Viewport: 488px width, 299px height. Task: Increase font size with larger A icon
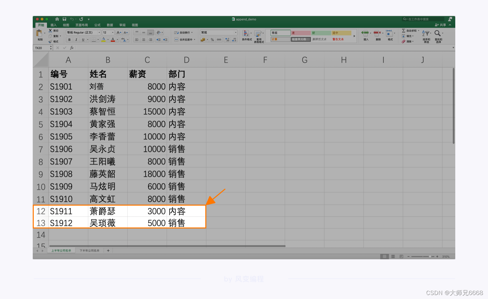click(119, 32)
